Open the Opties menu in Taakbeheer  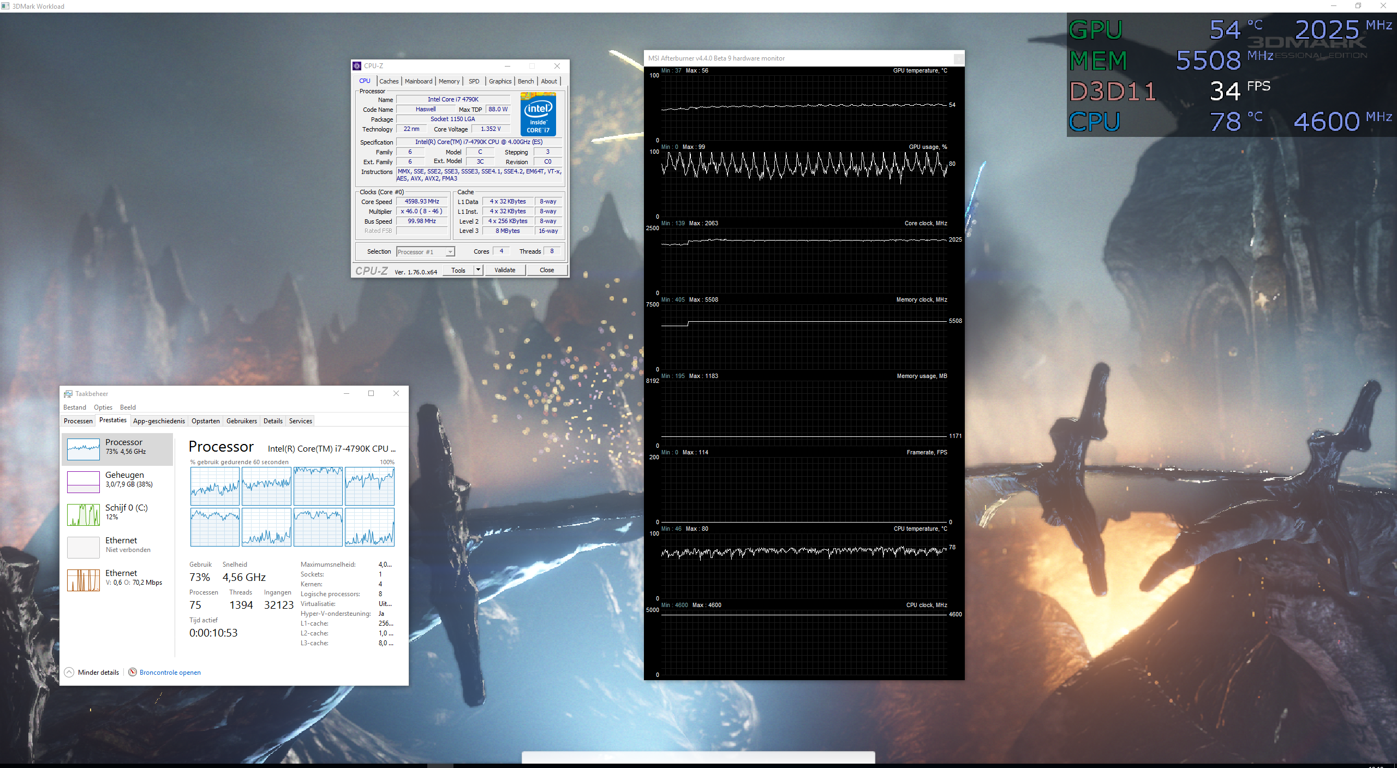(103, 407)
